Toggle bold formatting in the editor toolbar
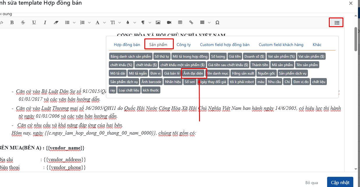 pos(12,22)
